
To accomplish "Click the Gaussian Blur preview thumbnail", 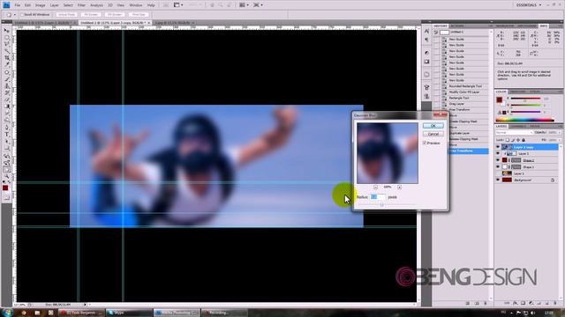I will tap(388, 153).
